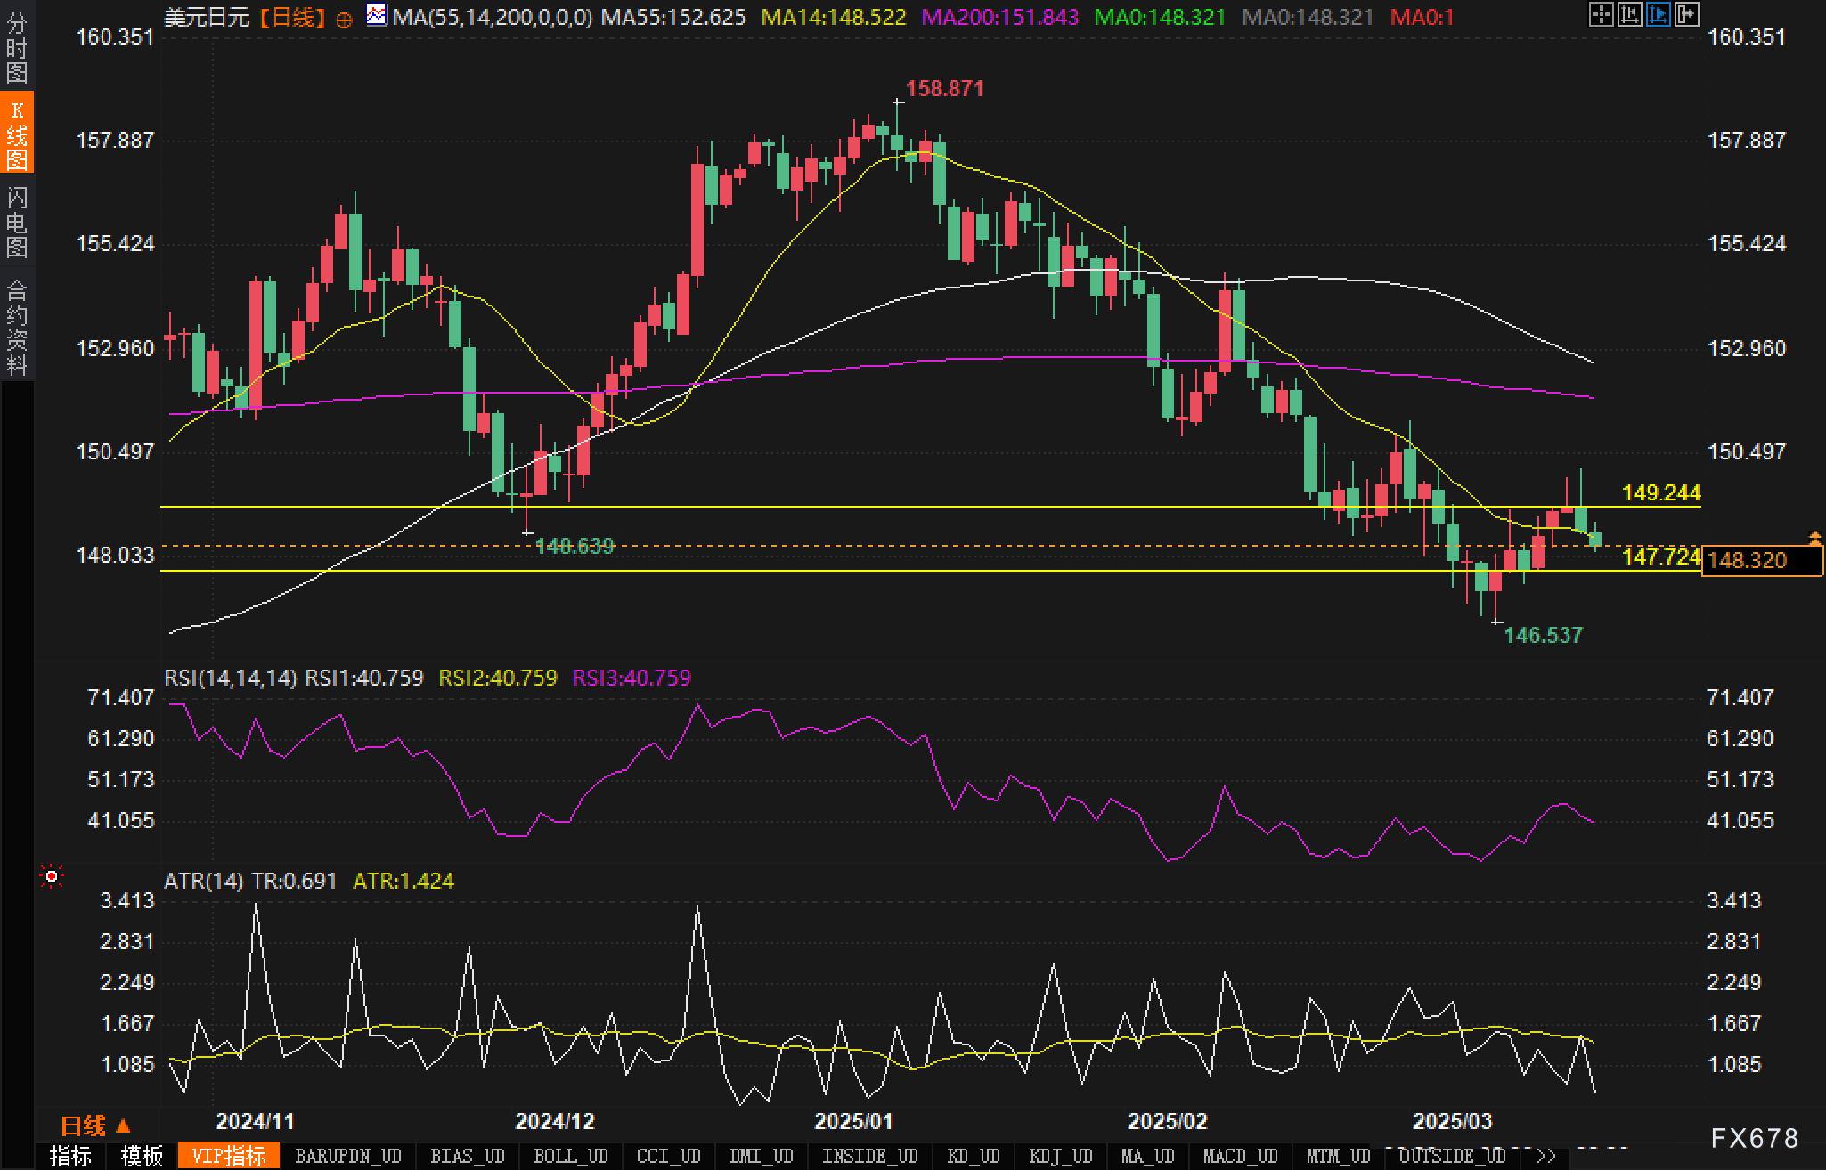
Task: Toggle the blue highlighted chart-axis icon
Action: [1658, 14]
